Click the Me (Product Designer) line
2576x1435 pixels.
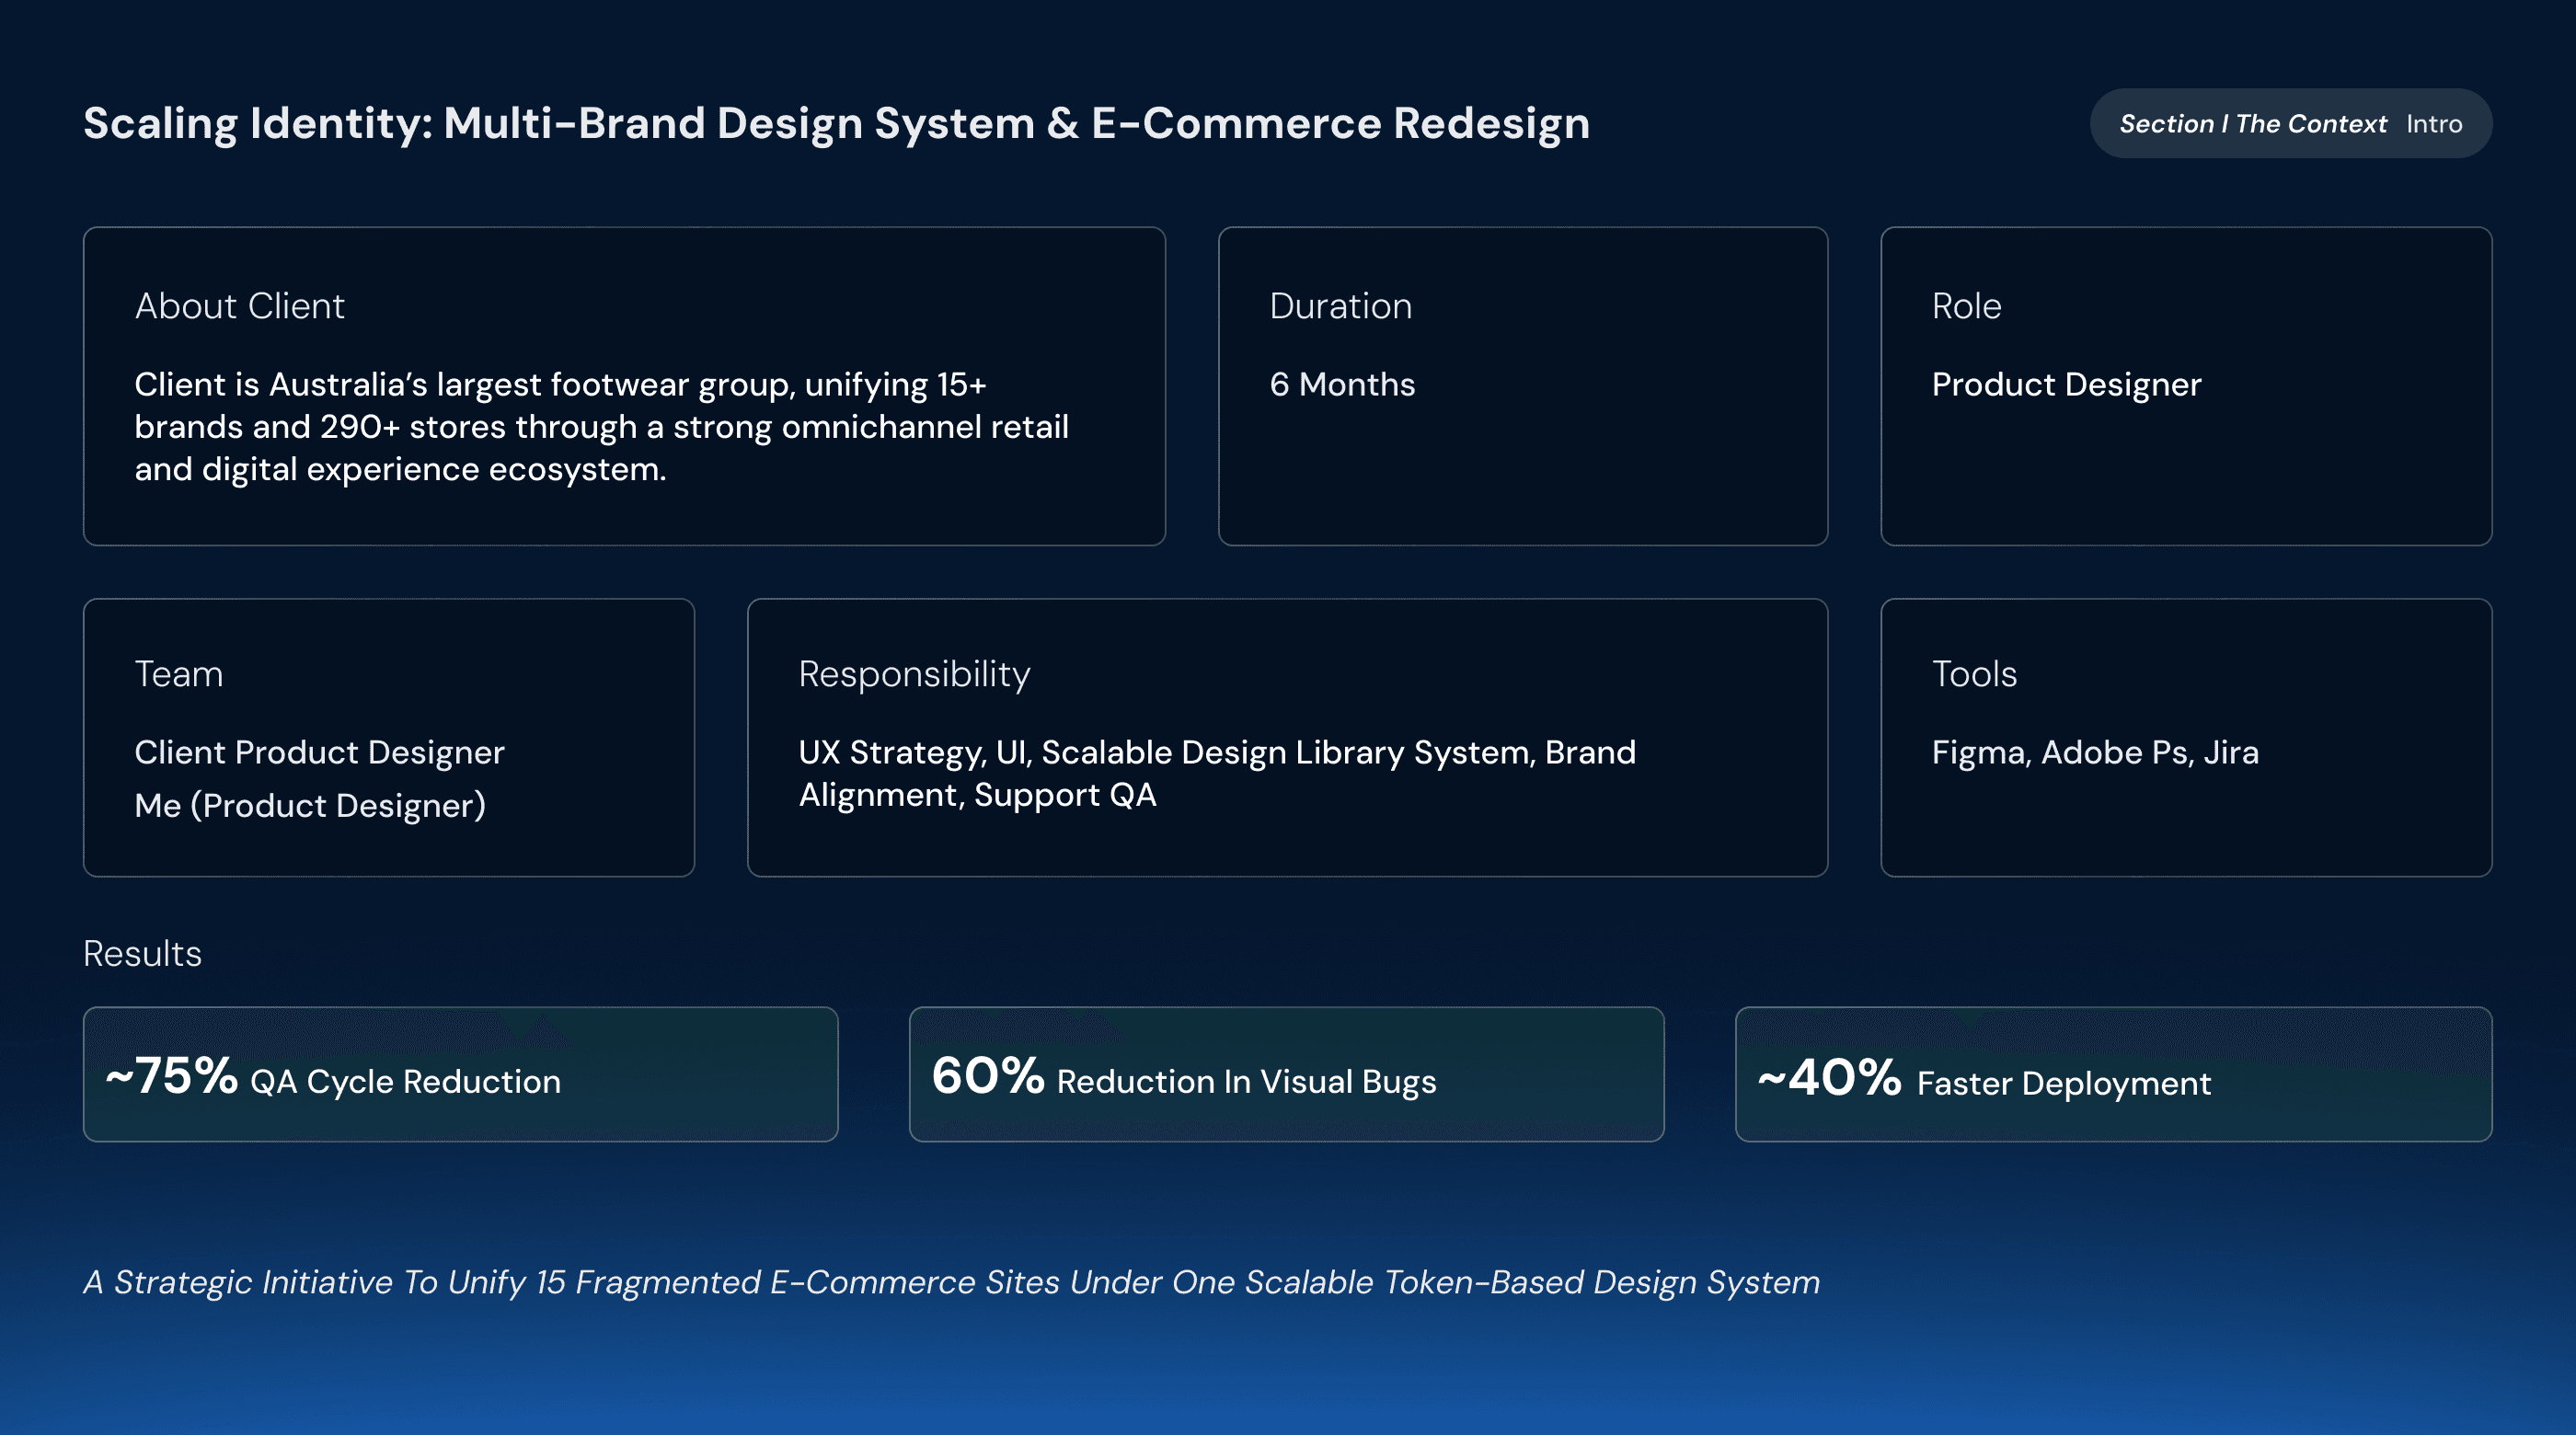[310, 806]
